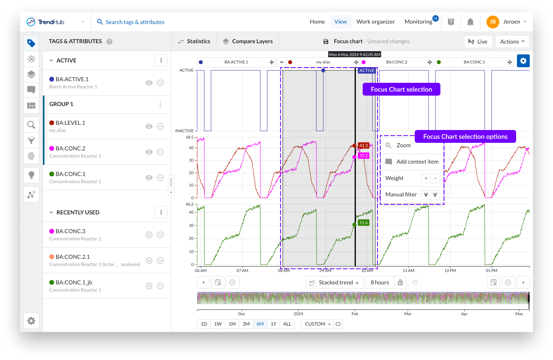The image size is (553, 360).
Task: Collapse the RECENTLY USED section
Action: point(51,212)
